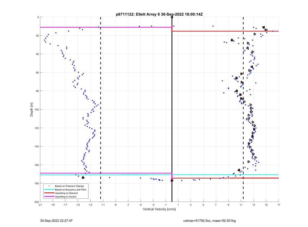This screenshot has height=227, width=308.
Task: Click the plot title 'p6711122: Ellett Array 8'
Action: pos(138,14)
